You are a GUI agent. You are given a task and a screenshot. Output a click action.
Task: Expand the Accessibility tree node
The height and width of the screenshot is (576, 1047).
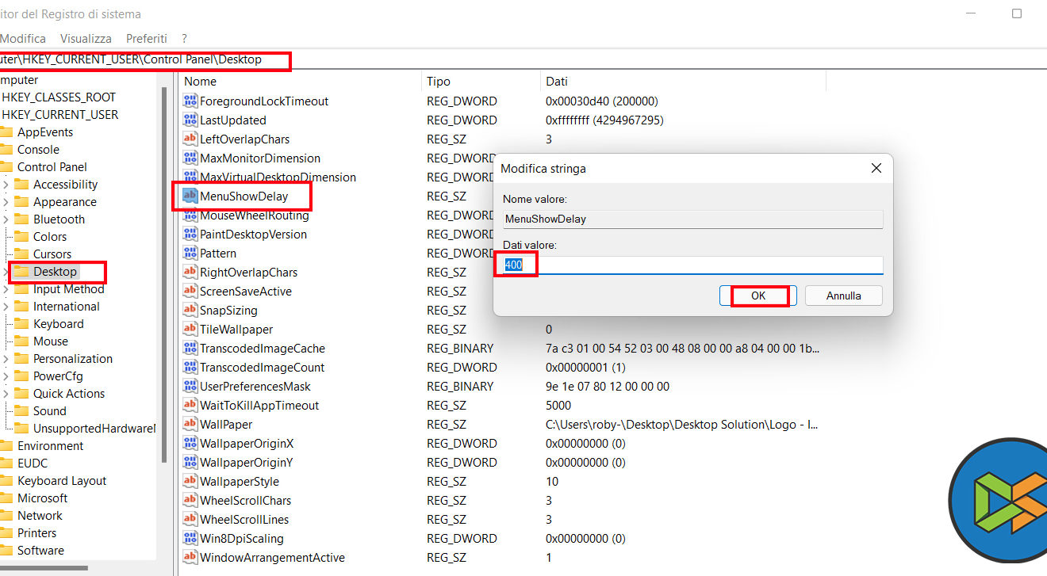[6, 185]
